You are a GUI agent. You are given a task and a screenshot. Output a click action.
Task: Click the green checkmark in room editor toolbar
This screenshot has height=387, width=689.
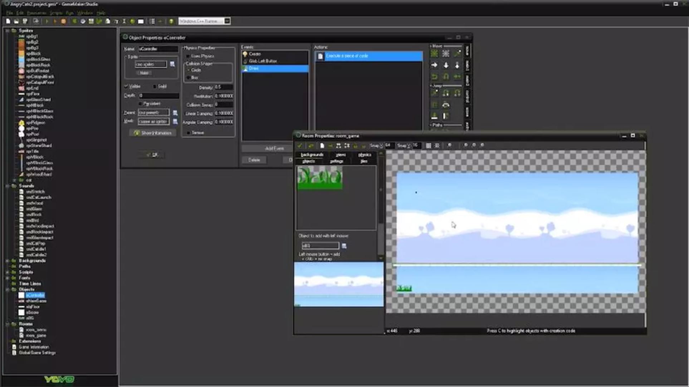300,146
